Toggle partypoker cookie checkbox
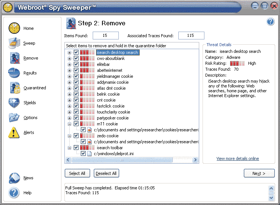This screenshot has width=280, height=205. click(x=76, y=118)
